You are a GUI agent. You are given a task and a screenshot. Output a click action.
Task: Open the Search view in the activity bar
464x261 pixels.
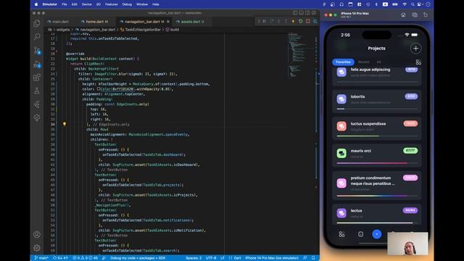pyautogui.click(x=37, y=36)
